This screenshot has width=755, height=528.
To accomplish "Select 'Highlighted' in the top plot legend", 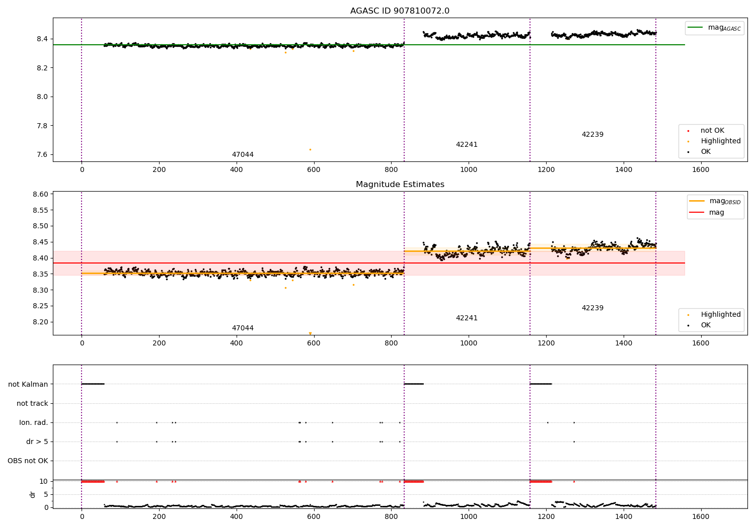I will click(x=720, y=141).
